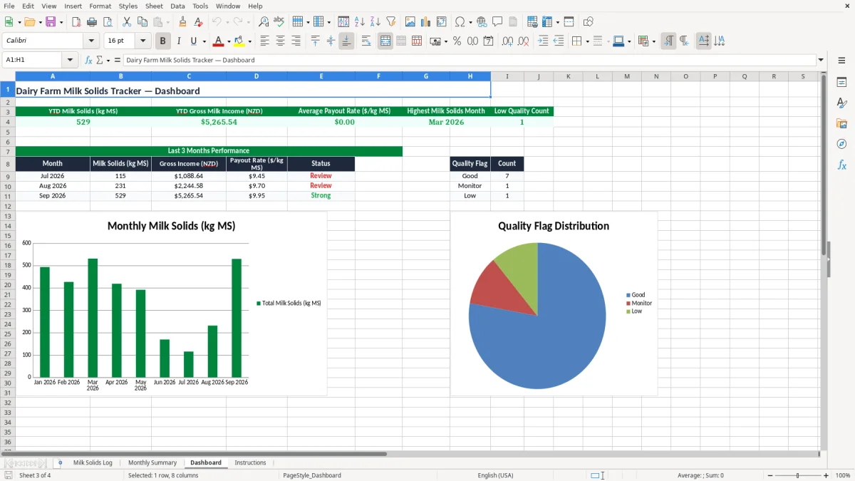Open the Format menu
This screenshot has height=481, width=855.
[x=100, y=6]
